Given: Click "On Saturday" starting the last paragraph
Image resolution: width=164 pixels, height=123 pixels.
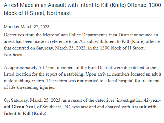Looking at the screenshot, I should (16, 100).
